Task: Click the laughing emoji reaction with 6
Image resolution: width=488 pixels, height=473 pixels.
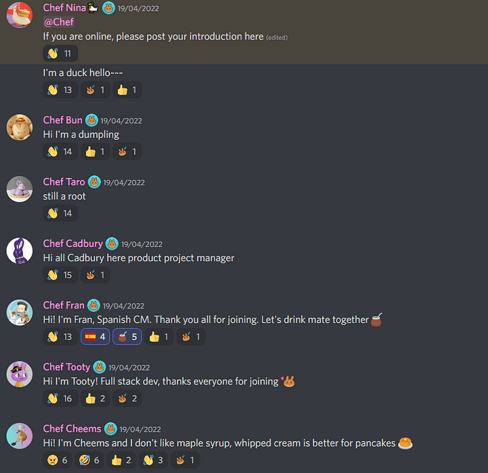Action: (x=89, y=460)
